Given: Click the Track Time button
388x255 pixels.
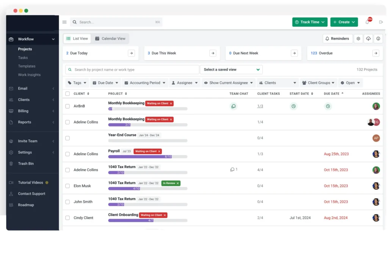Looking at the screenshot, I should 310,22.
